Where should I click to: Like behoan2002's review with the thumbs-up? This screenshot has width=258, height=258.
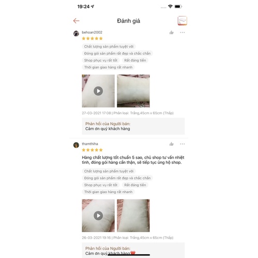[172, 33]
